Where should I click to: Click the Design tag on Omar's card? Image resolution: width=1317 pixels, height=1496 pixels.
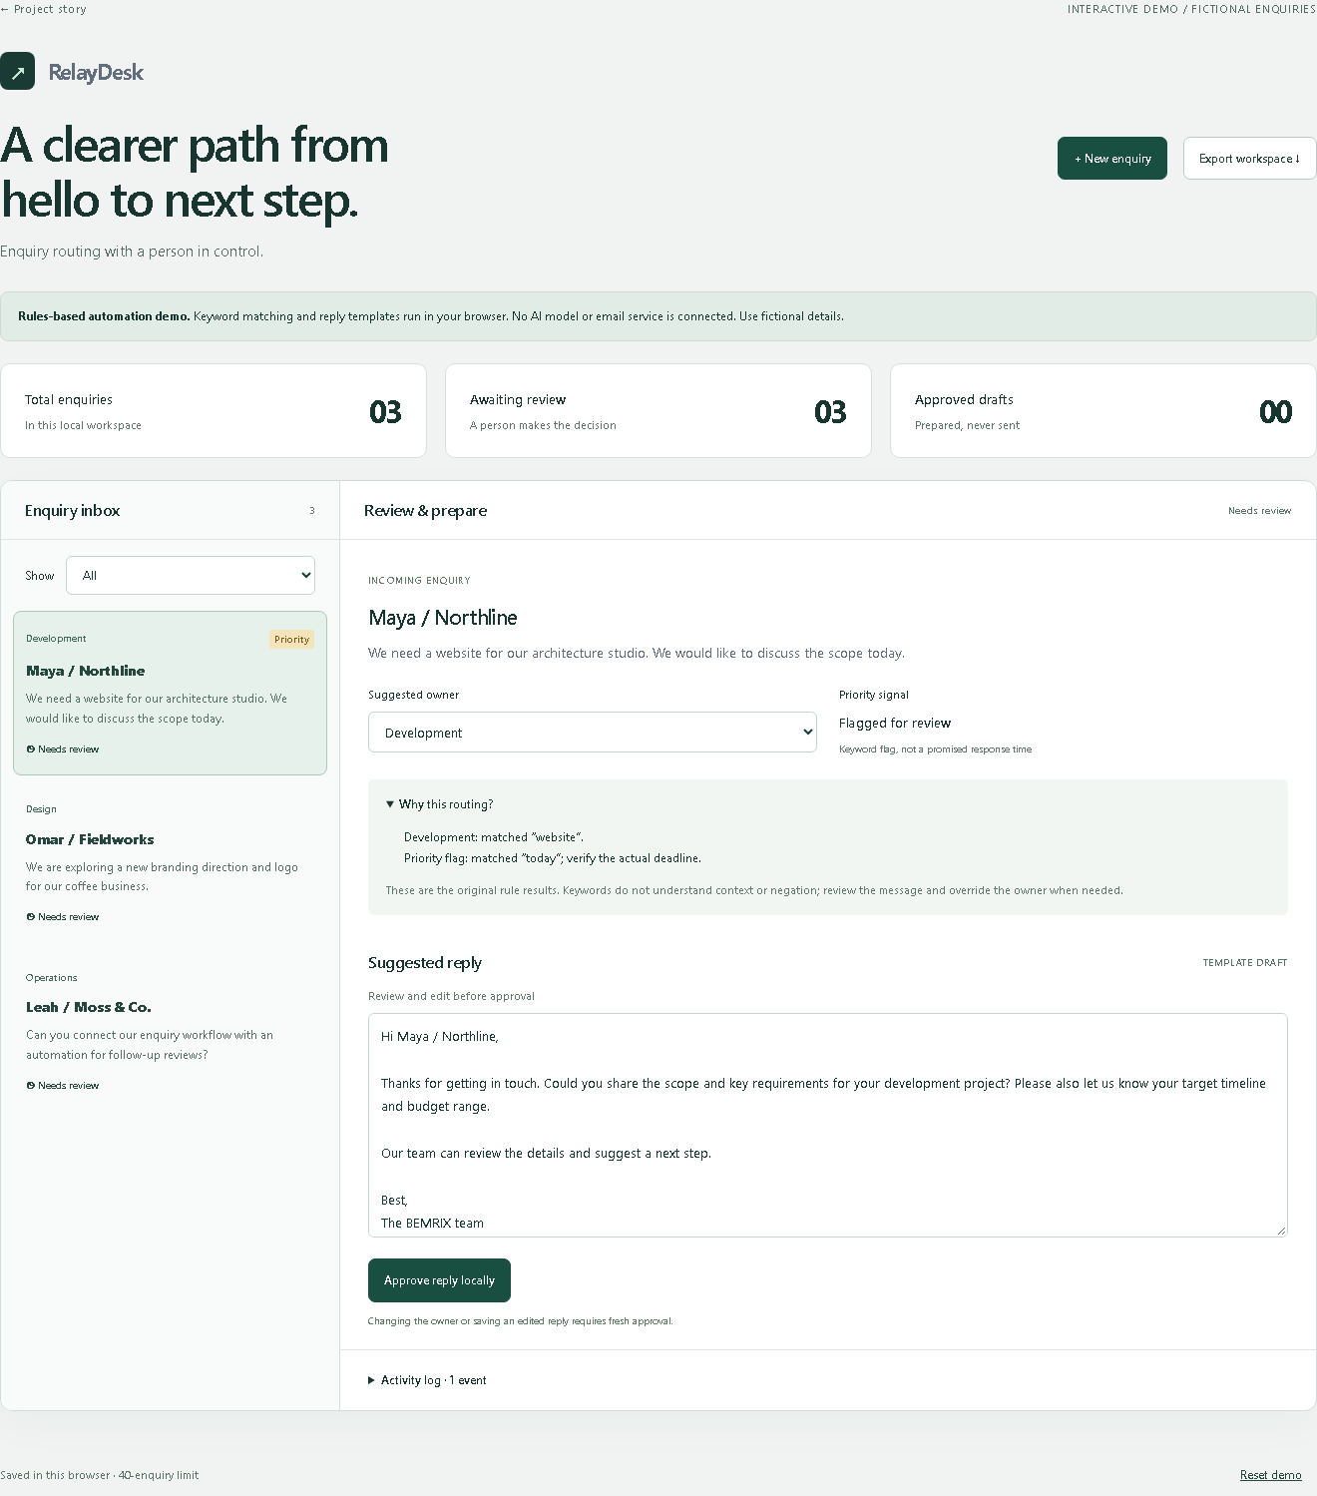41,809
